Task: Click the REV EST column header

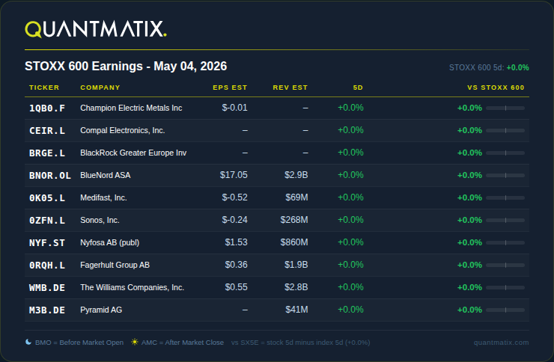Action: tap(290, 88)
